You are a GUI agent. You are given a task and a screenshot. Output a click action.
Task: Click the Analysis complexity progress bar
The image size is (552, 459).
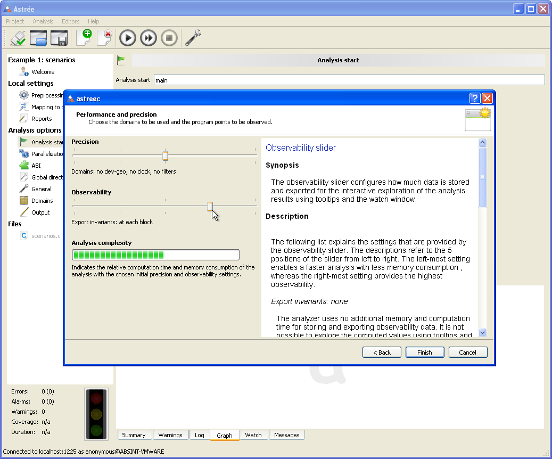[155, 255]
